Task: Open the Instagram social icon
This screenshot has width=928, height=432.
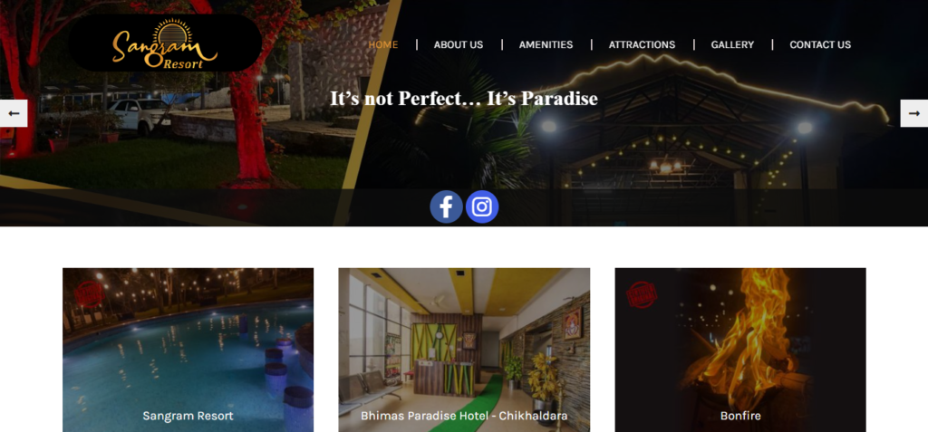Action: point(482,206)
